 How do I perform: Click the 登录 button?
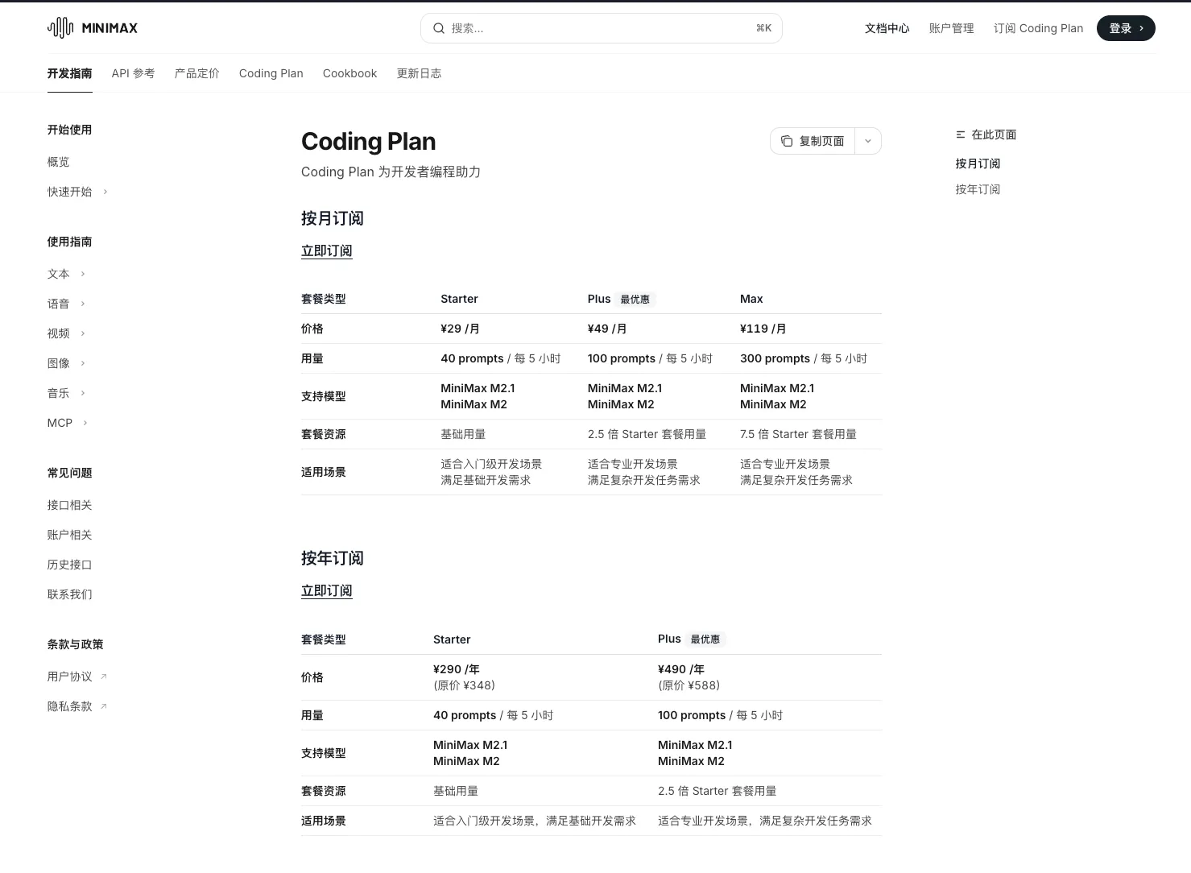click(x=1126, y=28)
